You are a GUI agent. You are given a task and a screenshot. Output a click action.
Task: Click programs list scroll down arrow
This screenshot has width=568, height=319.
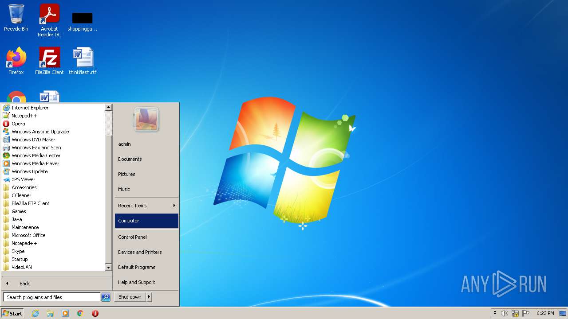click(108, 268)
